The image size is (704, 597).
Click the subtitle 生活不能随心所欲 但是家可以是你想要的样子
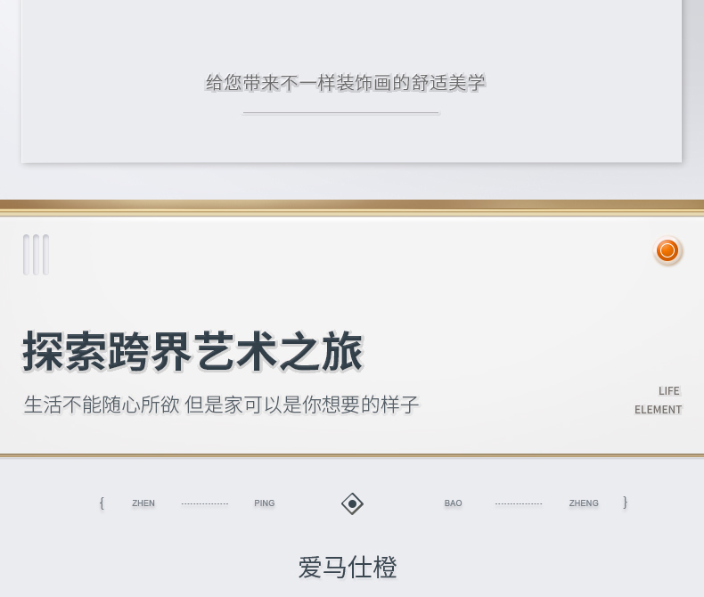[x=221, y=405]
